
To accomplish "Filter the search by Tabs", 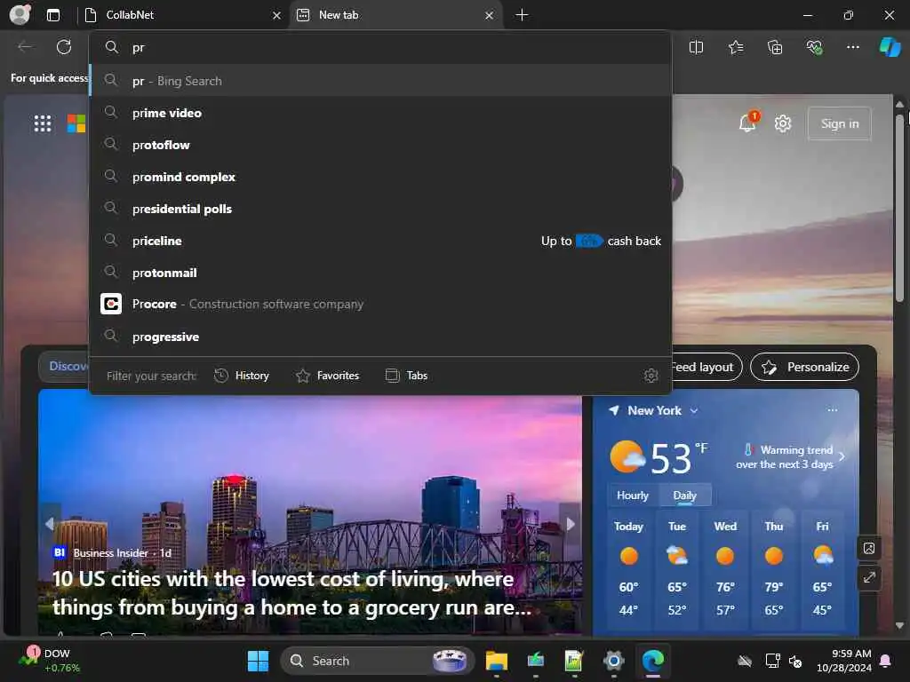I will [x=406, y=376].
